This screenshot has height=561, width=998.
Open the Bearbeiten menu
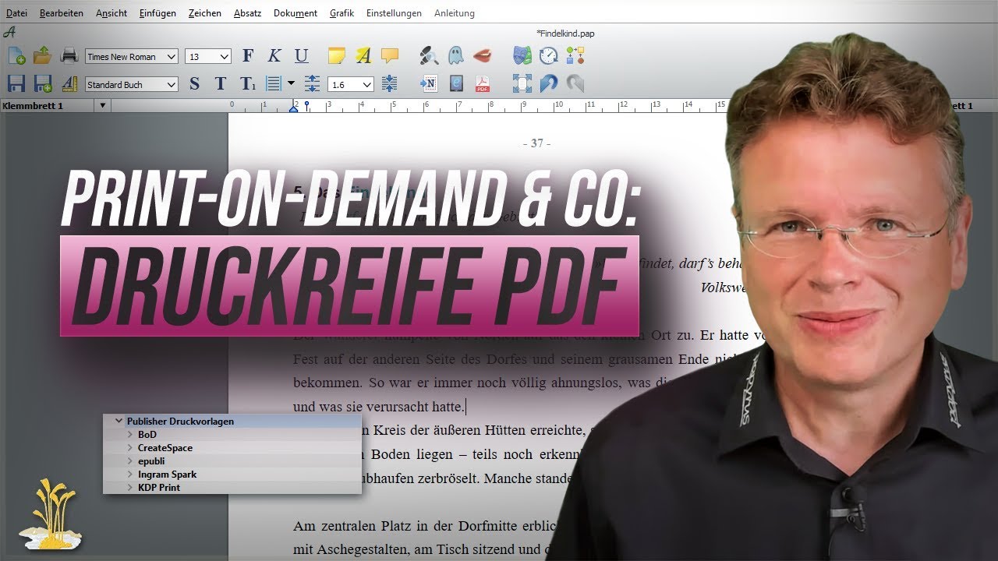pos(62,13)
